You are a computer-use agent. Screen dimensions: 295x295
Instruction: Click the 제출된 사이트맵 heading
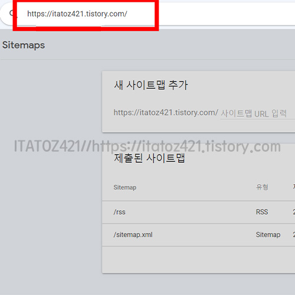pos(149,158)
